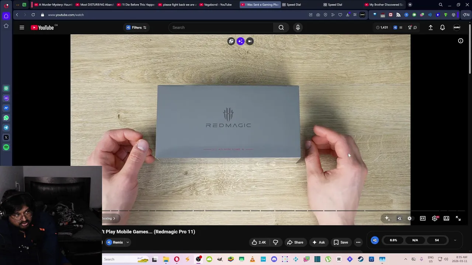Image resolution: width=472 pixels, height=265 pixels.
Task: Click the address bar URL www.youtube.com/watch
Action: point(66,15)
